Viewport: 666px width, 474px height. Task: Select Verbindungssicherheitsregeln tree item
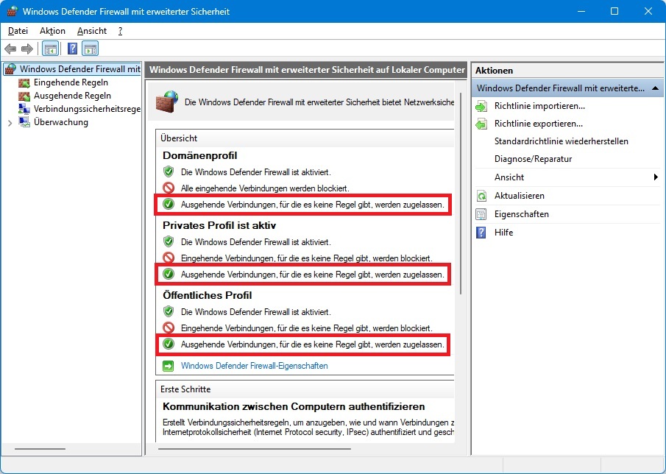[87, 109]
